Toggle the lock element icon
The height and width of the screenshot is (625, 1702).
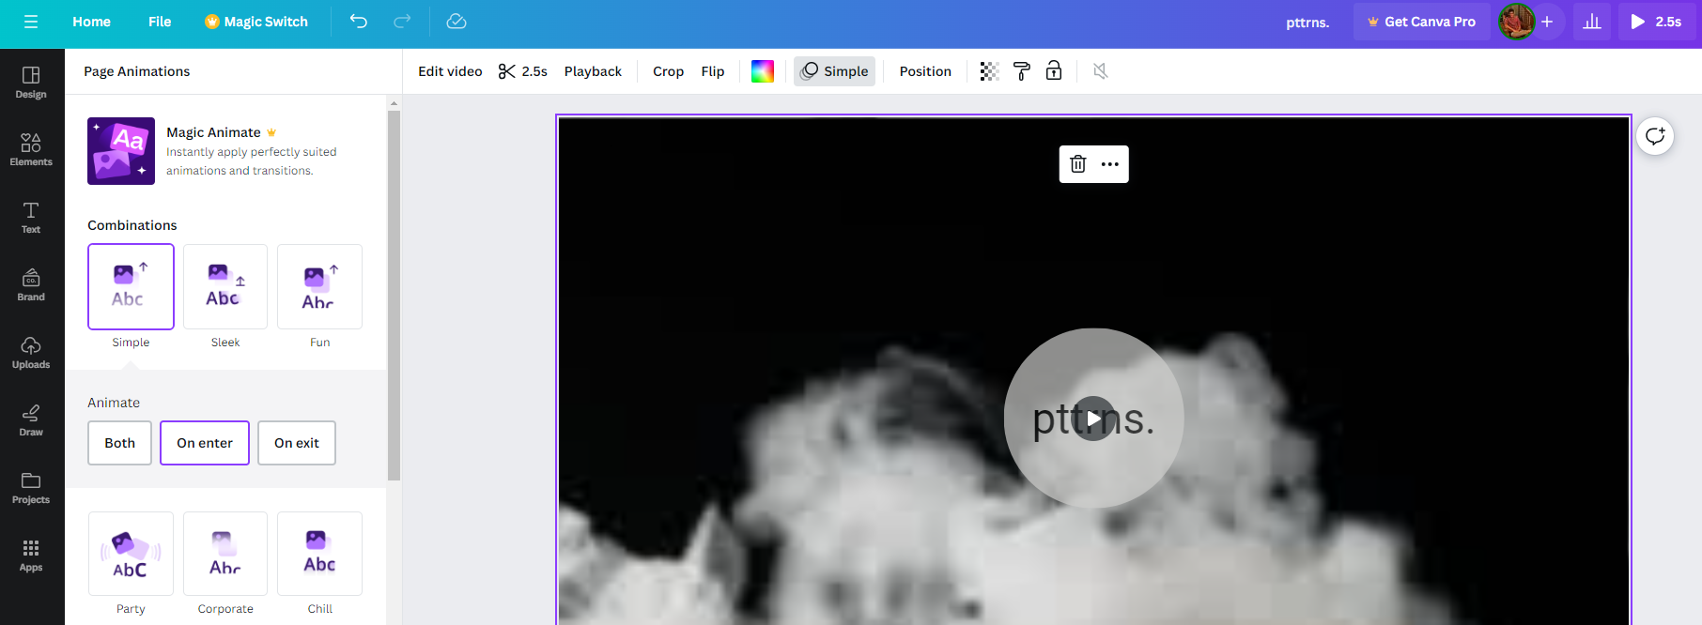[x=1054, y=71]
